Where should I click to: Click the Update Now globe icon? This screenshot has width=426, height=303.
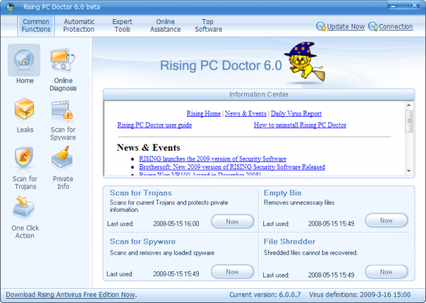[x=321, y=26]
